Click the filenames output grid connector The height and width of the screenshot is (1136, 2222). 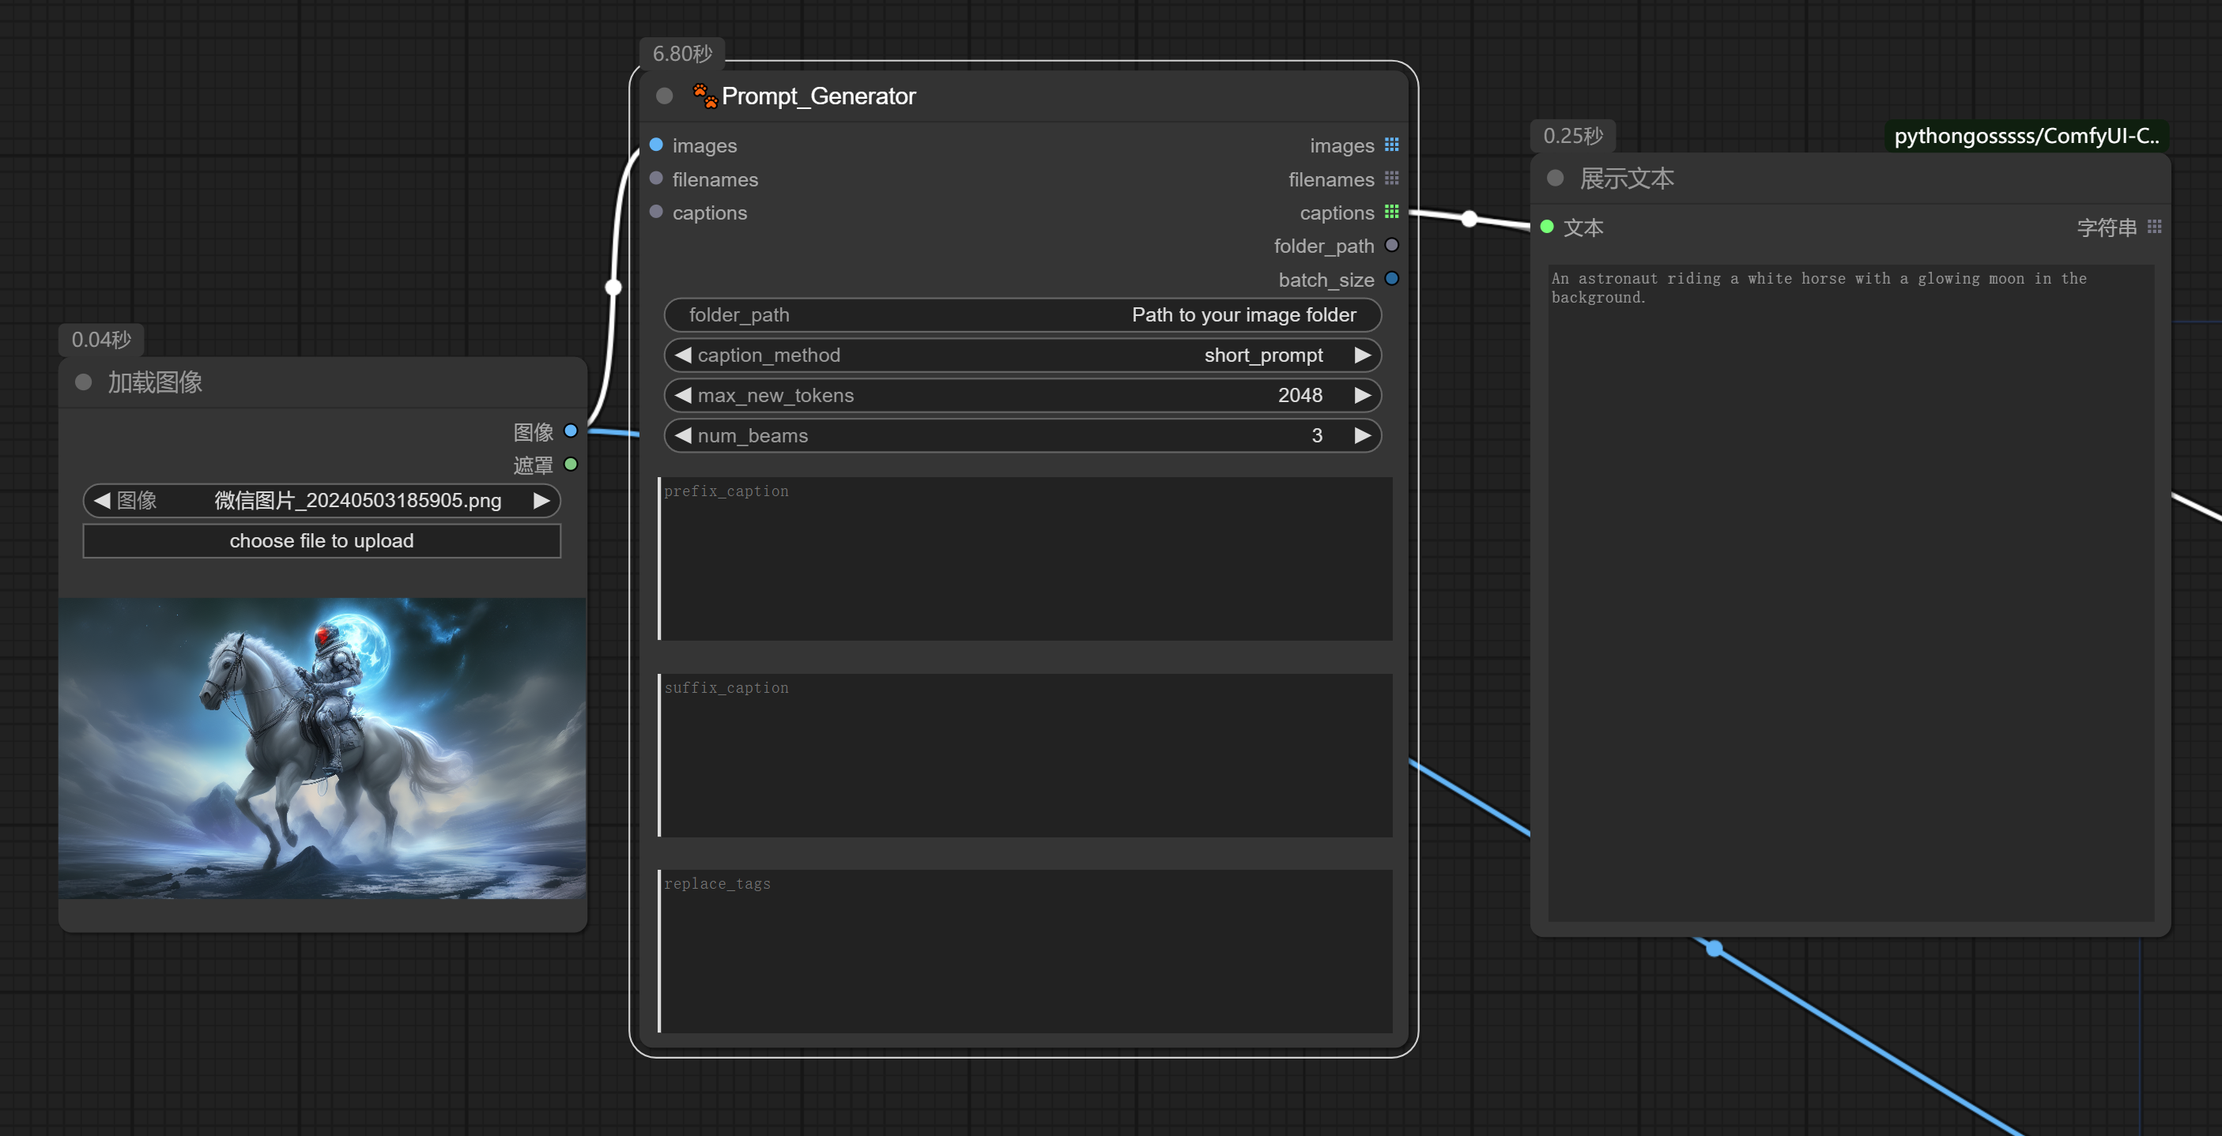point(1391,179)
